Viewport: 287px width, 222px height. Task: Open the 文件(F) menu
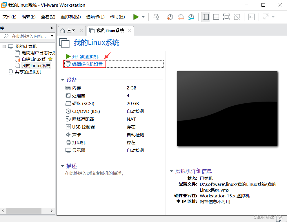(10, 17)
